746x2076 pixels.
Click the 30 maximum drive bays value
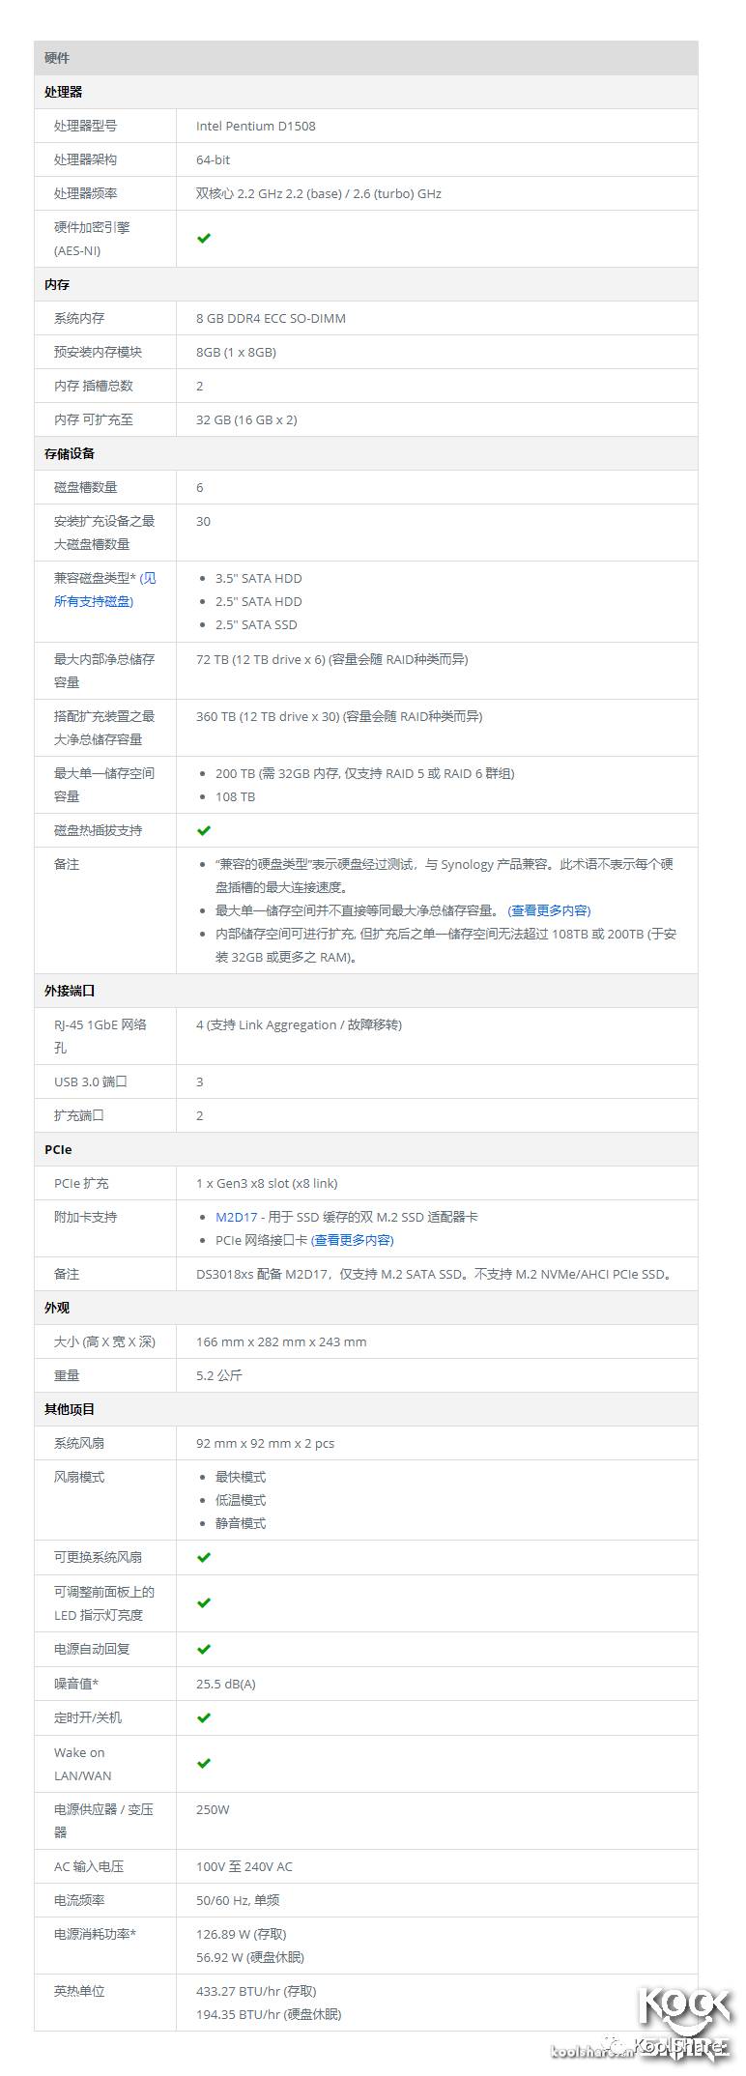203,521
